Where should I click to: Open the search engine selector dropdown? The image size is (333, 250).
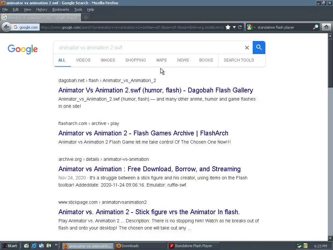[251, 27]
